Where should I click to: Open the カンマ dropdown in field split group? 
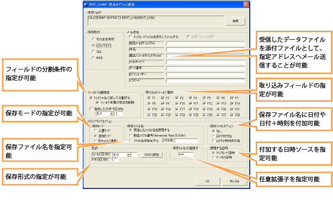(112, 114)
